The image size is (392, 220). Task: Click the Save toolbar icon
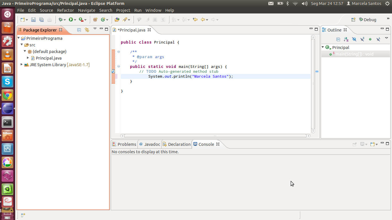[33, 20]
